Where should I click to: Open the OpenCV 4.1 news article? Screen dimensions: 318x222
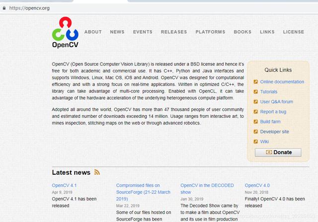point(64,185)
